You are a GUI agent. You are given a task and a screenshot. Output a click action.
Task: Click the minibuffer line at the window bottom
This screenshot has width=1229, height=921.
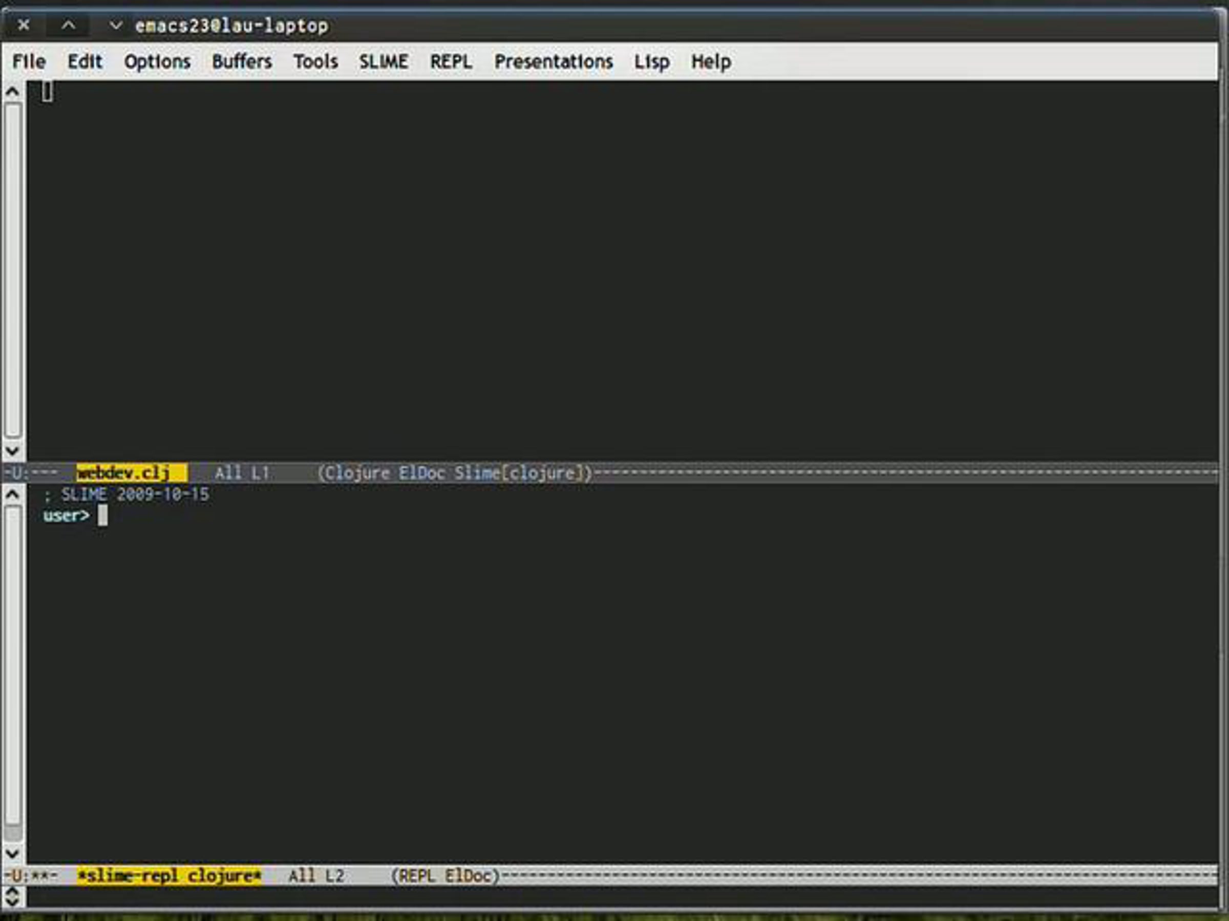(x=622, y=896)
